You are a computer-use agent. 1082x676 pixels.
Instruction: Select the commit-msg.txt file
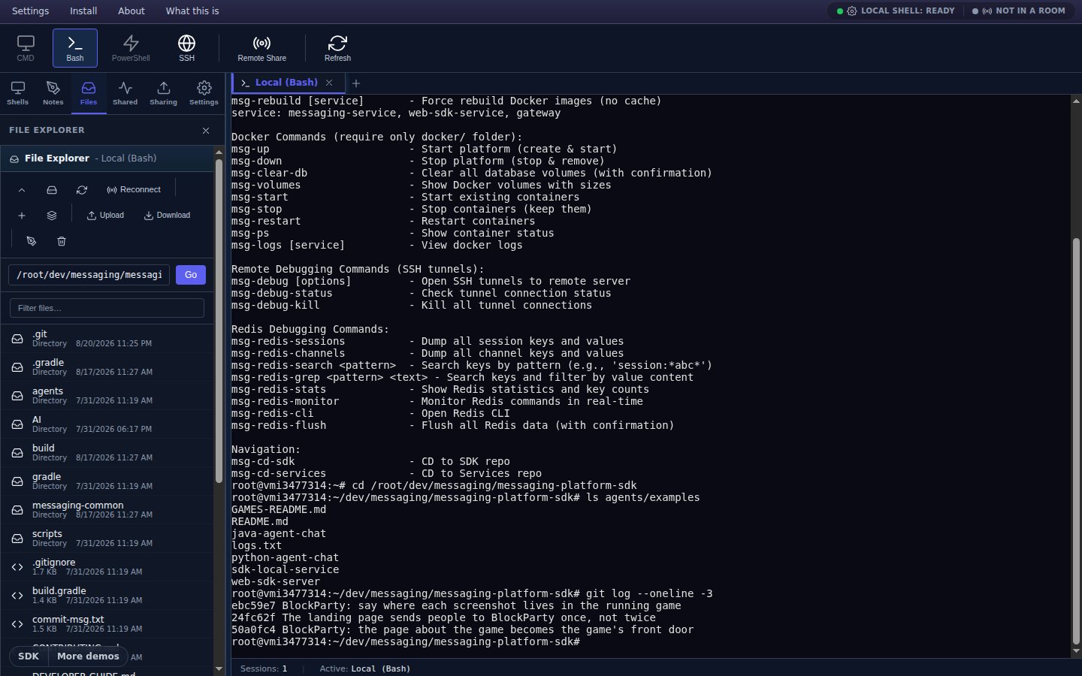107,624
